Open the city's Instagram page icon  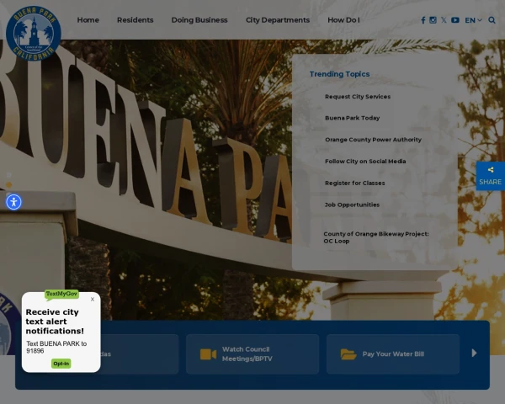click(x=433, y=20)
